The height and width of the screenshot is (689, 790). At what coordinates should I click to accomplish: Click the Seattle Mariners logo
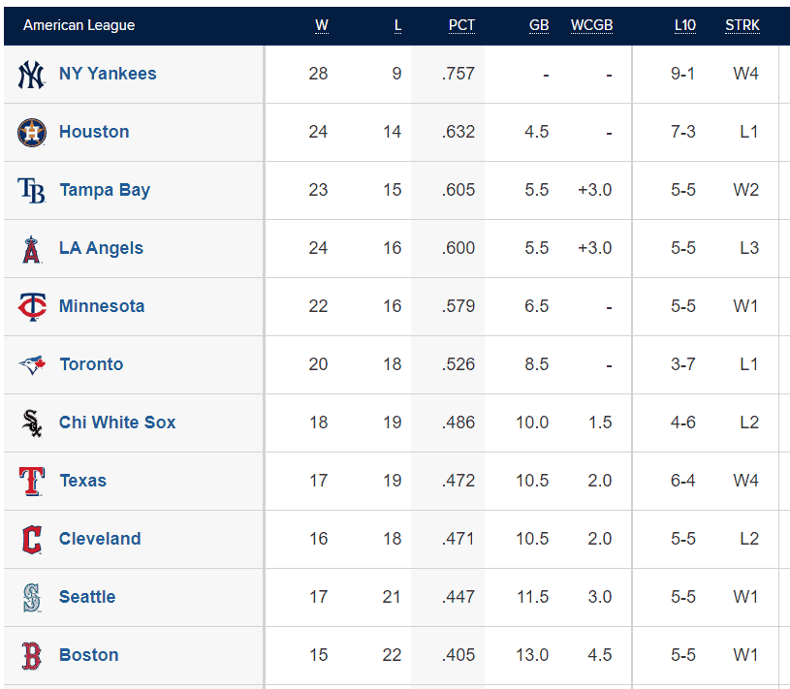tap(32, 597)
